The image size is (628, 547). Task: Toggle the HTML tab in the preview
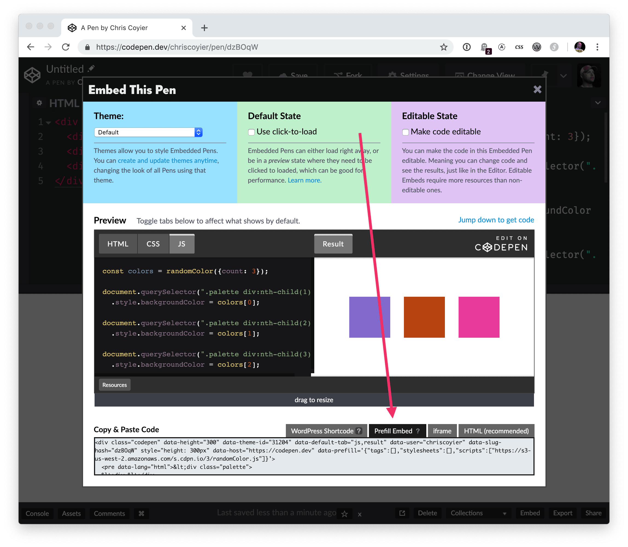118,244
